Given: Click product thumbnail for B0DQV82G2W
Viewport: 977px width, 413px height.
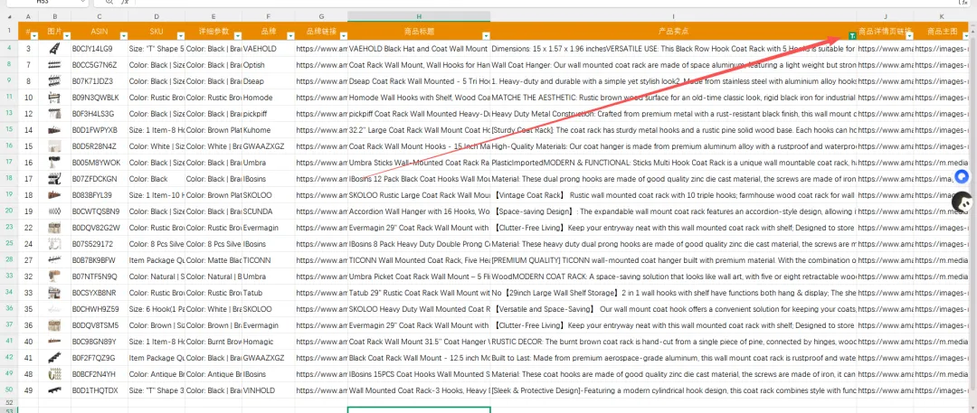Looking at the screenshot, I should 55,228.
